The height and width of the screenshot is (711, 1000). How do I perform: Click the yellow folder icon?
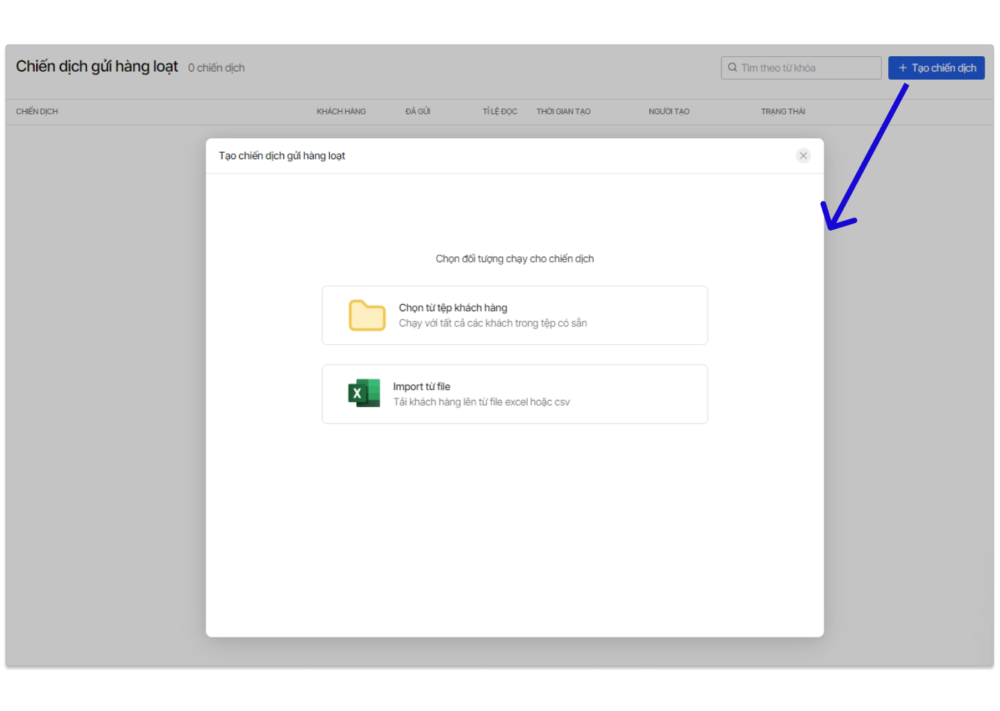coord(367,315)
